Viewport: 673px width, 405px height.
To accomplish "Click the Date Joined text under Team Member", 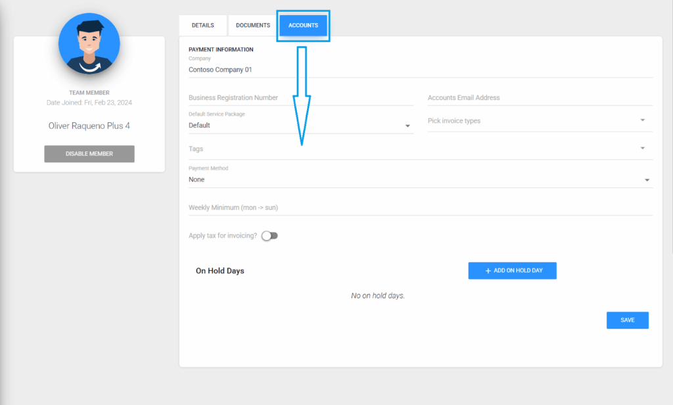I will coord(89,103).
